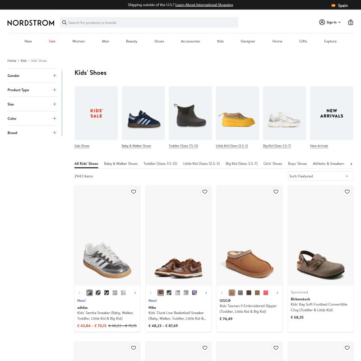Open the shopping bag icon
Screen dimensions: 361x361
click(x=351, y=22)
